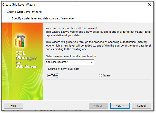Click the bold Create Grid Level Wizard heading
Screen dimensions: 156x113
click(x=24, y=12)
